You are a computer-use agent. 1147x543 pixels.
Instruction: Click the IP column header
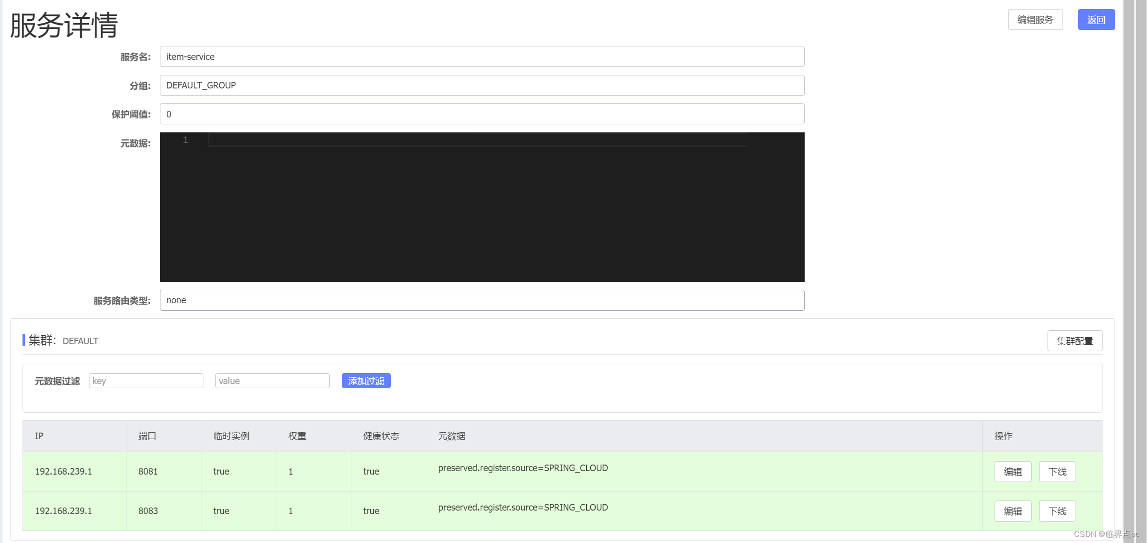pyautogui.click(x=74, y=436)
